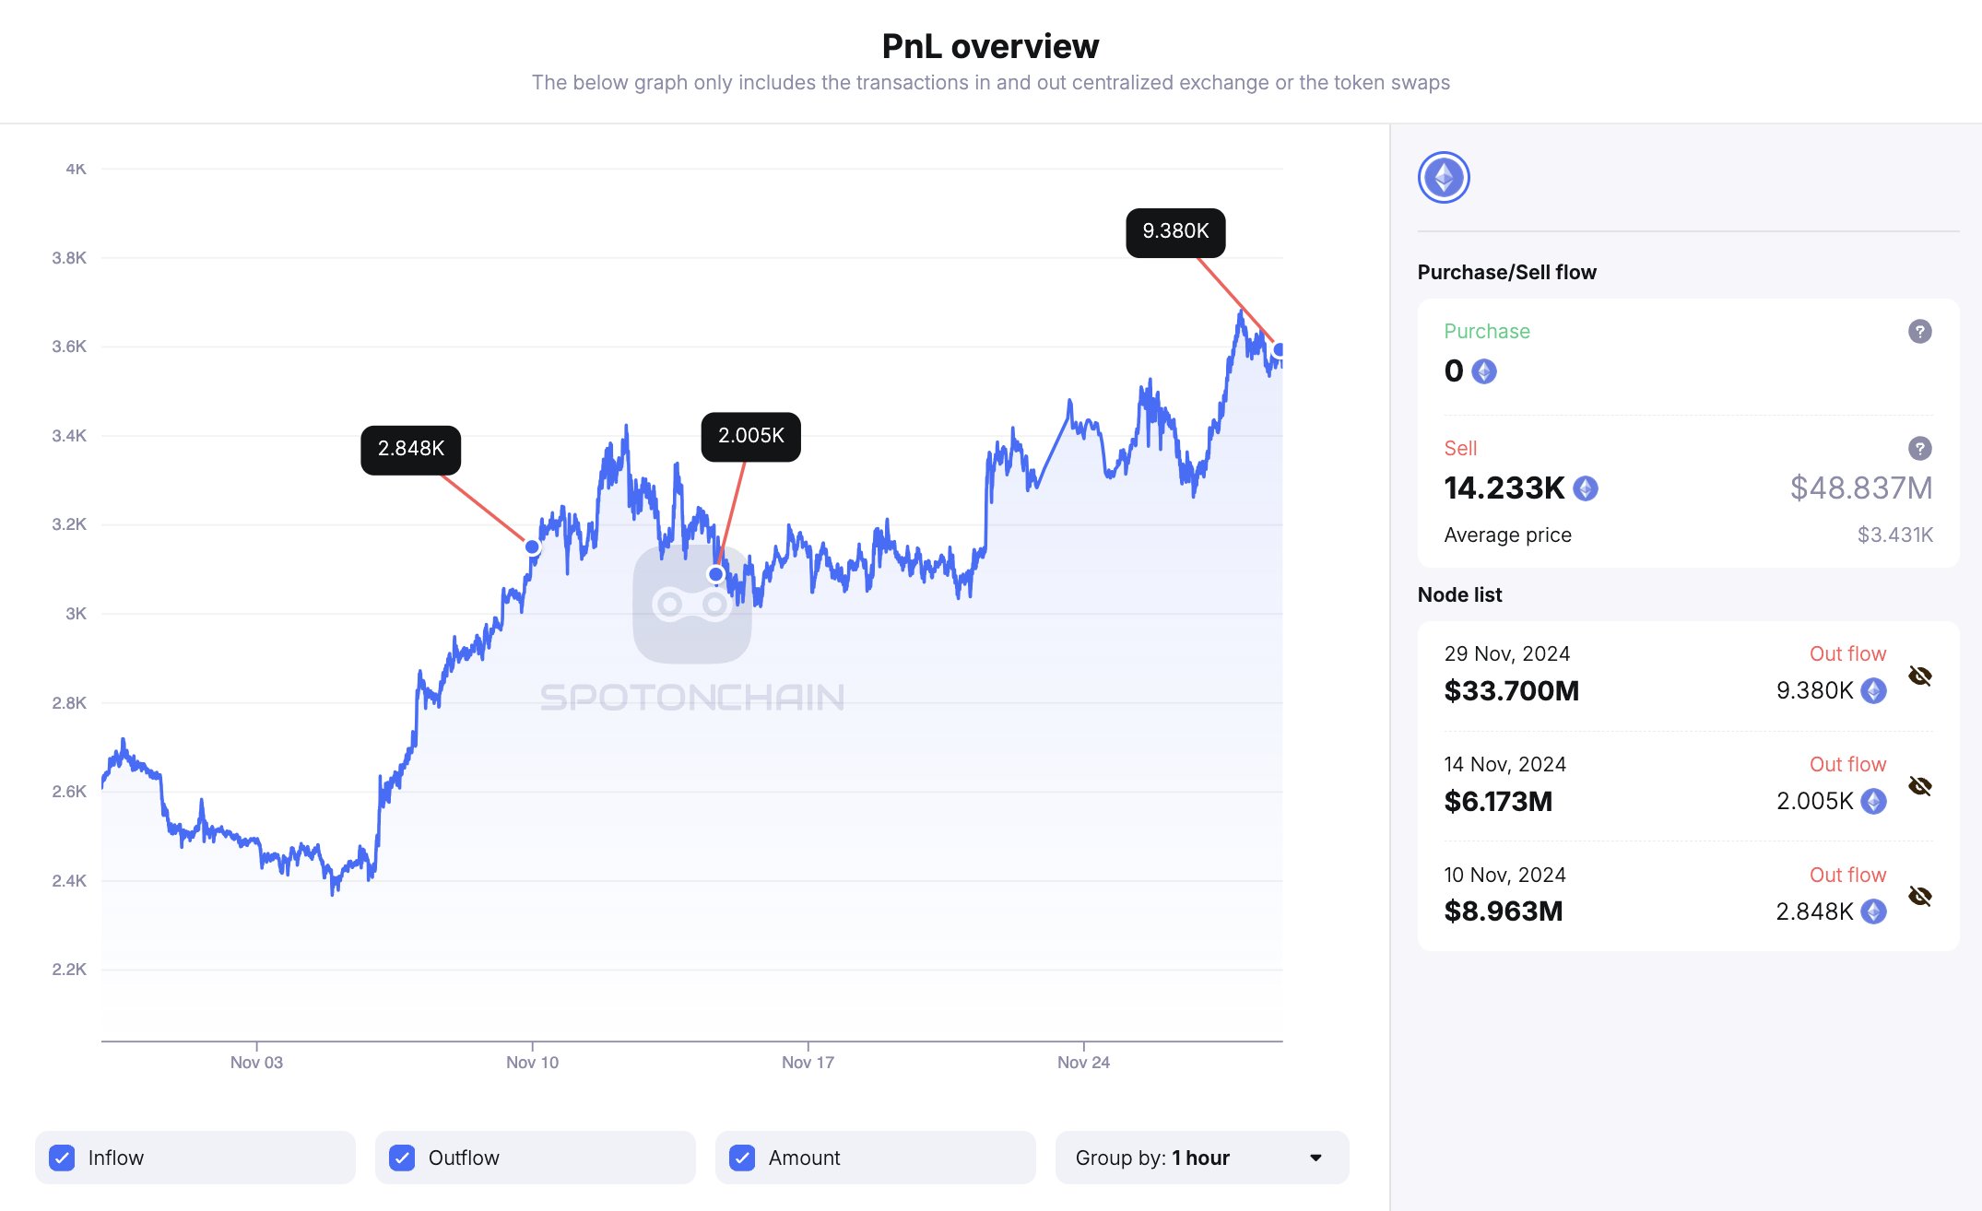Click the Purchase help question mark icon

coord(1919,332)
